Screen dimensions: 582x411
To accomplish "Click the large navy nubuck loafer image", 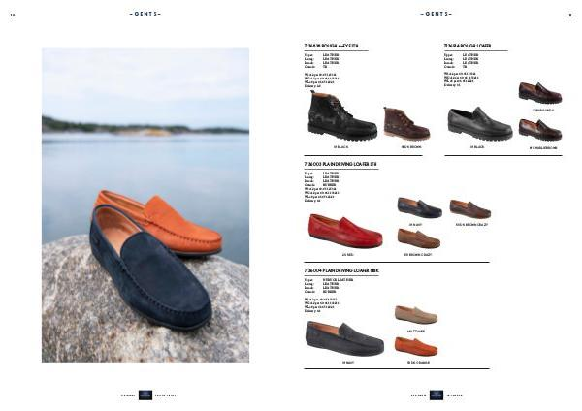I will [344, 339].
